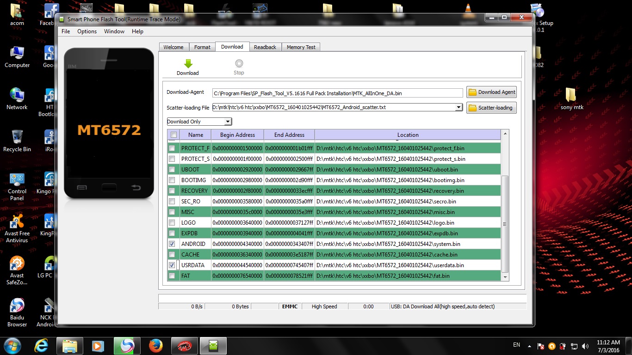Launch the Baidu Browser desktop icon
Image resolution: width=632 pixels, height=355 pixels.
[17, 313]
